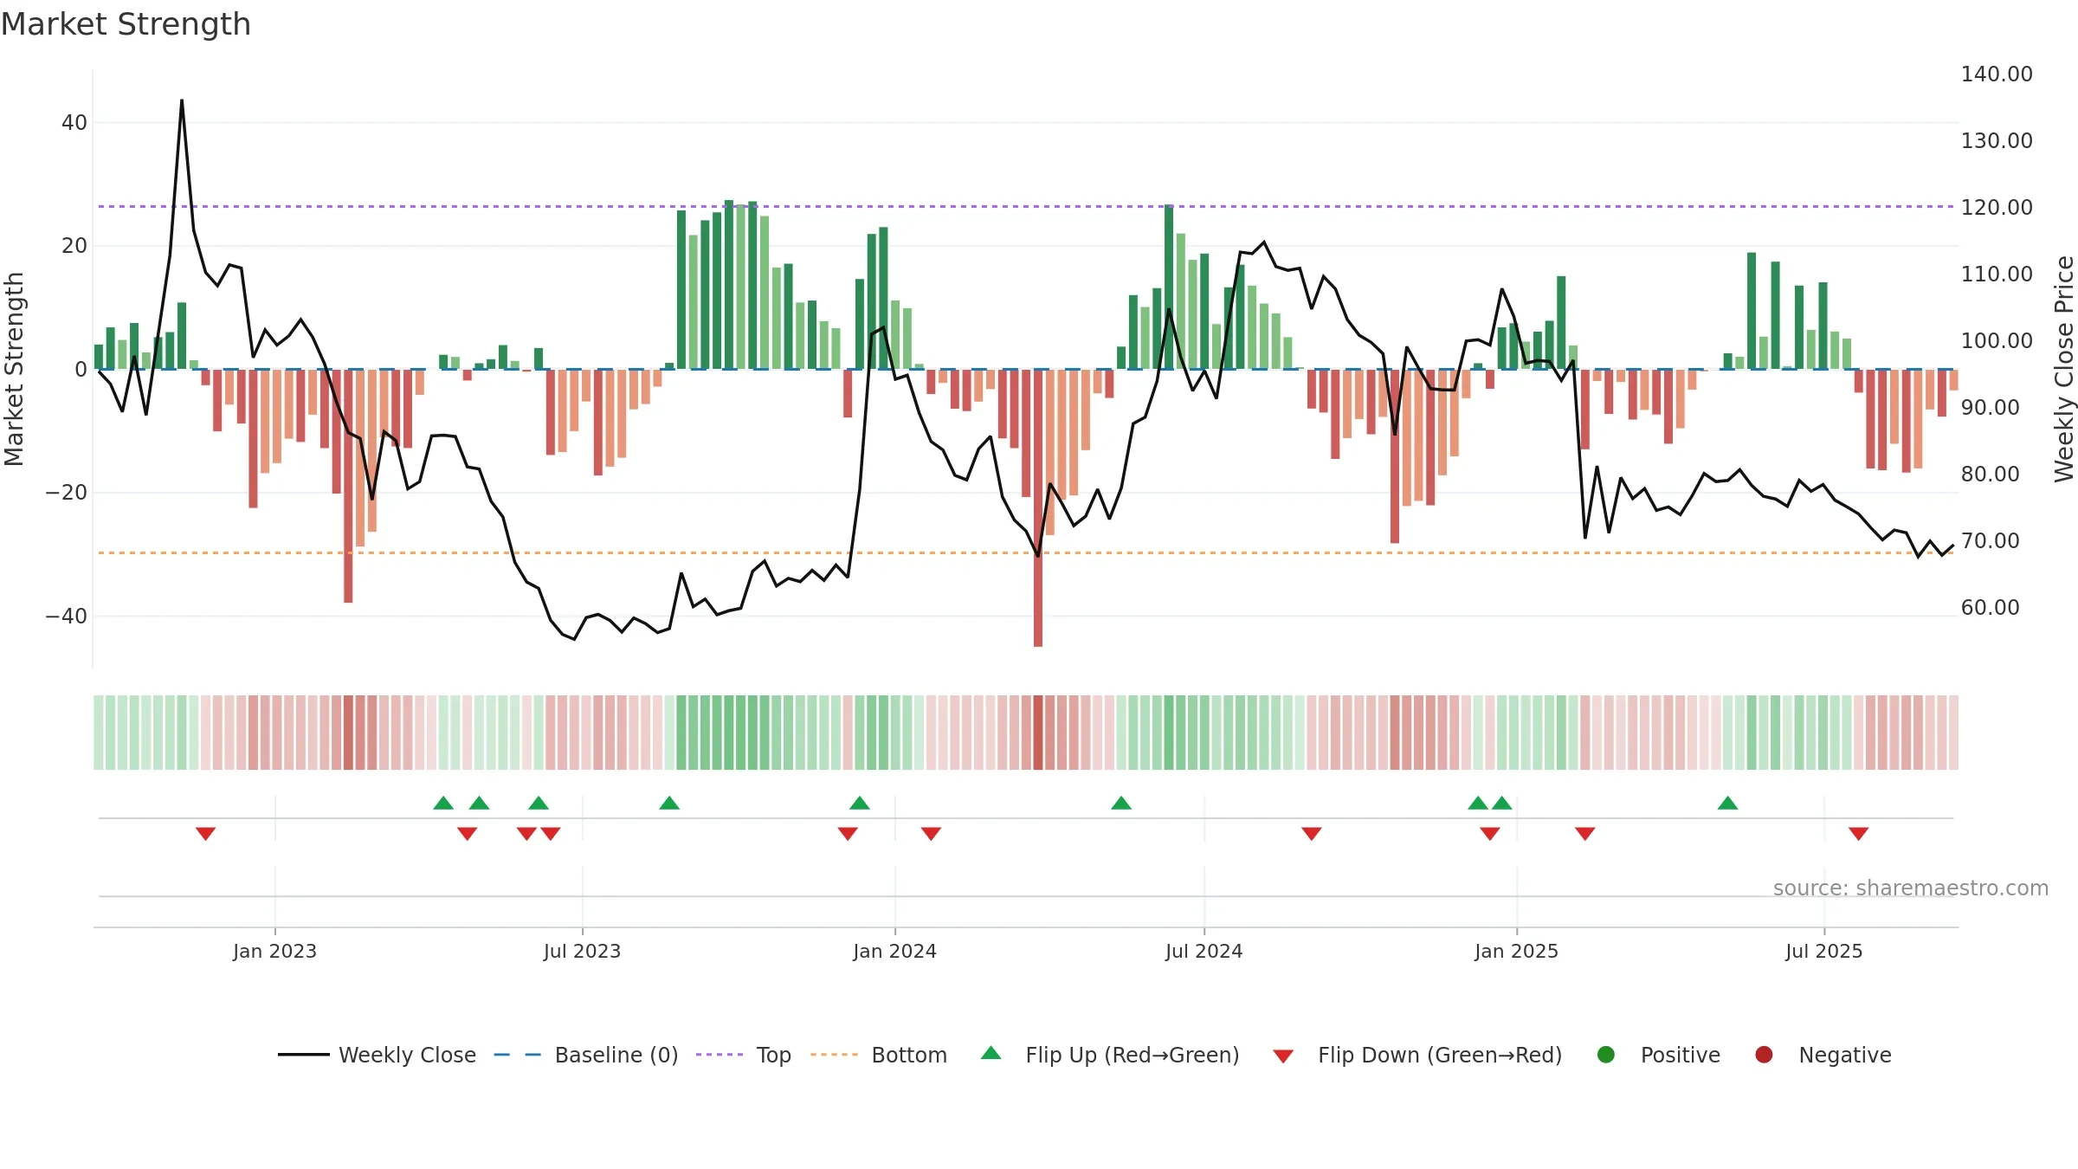Click the red Negative circle in the legend
Screen dimensions: 2078x1169
pyautogui.click(x=1764, y=1055)
